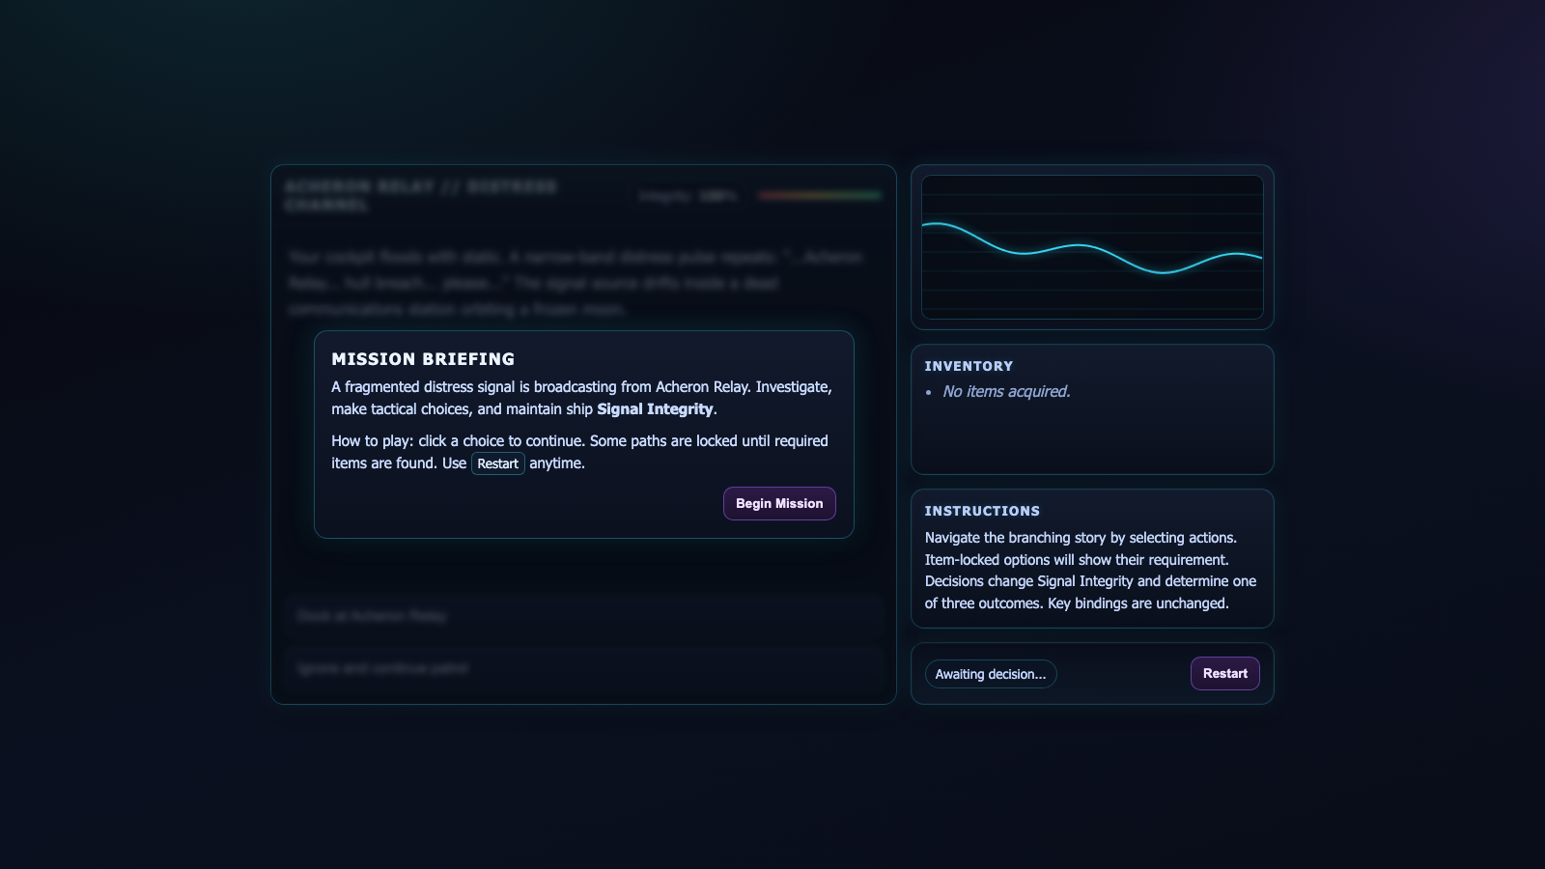
Task: Start the game with Begin Mission
Action: coord(779,503)
